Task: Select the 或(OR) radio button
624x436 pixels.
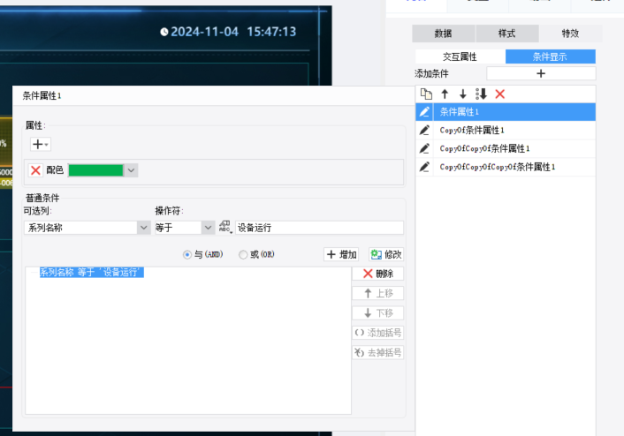Action: (x=243, y=255)
